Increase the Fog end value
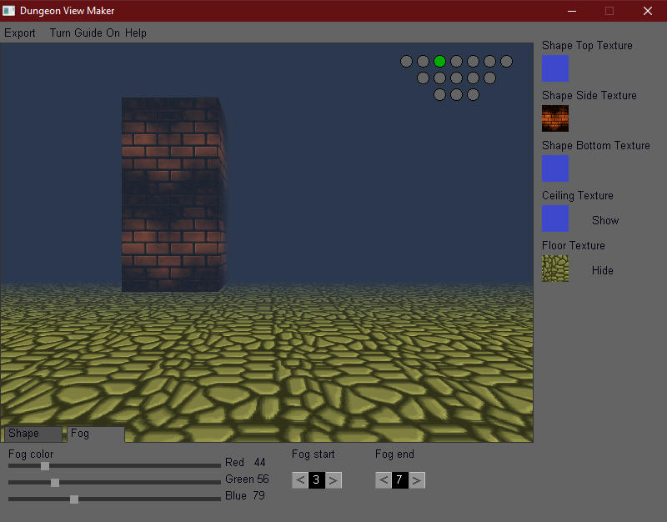This screenshot has width=667, height=522. point(416,480)
